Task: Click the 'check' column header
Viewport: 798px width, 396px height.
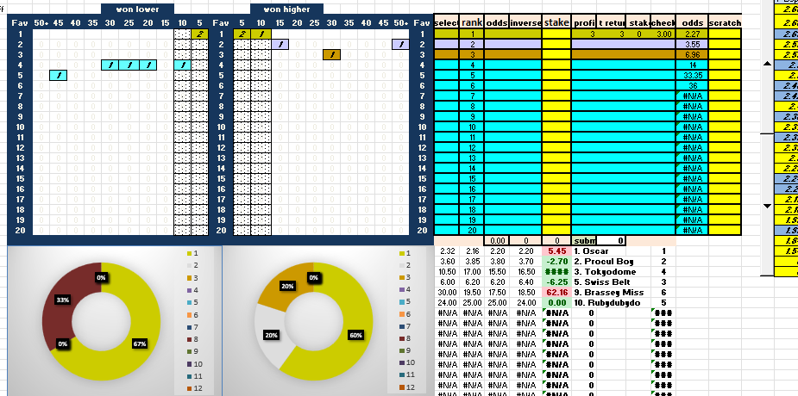Action: pos(663,23)
